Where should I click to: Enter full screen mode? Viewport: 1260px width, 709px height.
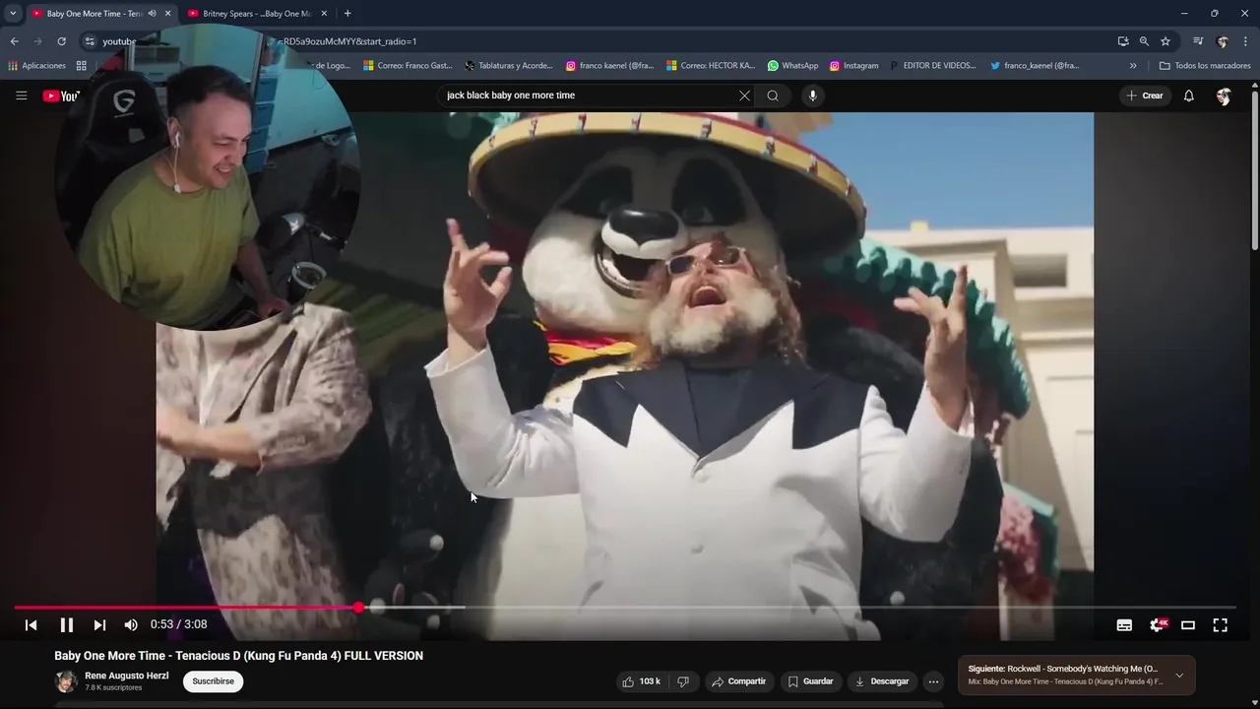click(1221, 625)
